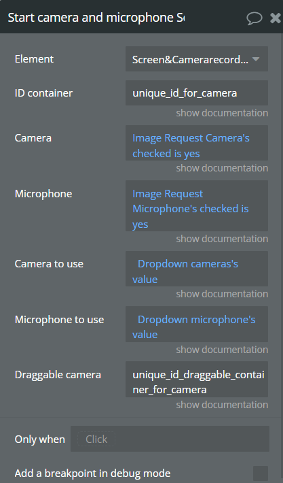The height and width of the screenshot is (483, 283).
Task: Show documentation under Microphone to use
Action: [222, 350]
